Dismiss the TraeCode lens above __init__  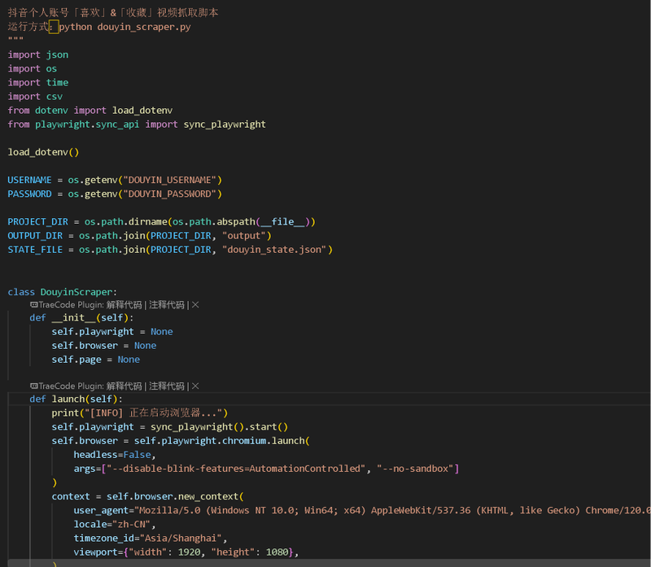[195, 305]
